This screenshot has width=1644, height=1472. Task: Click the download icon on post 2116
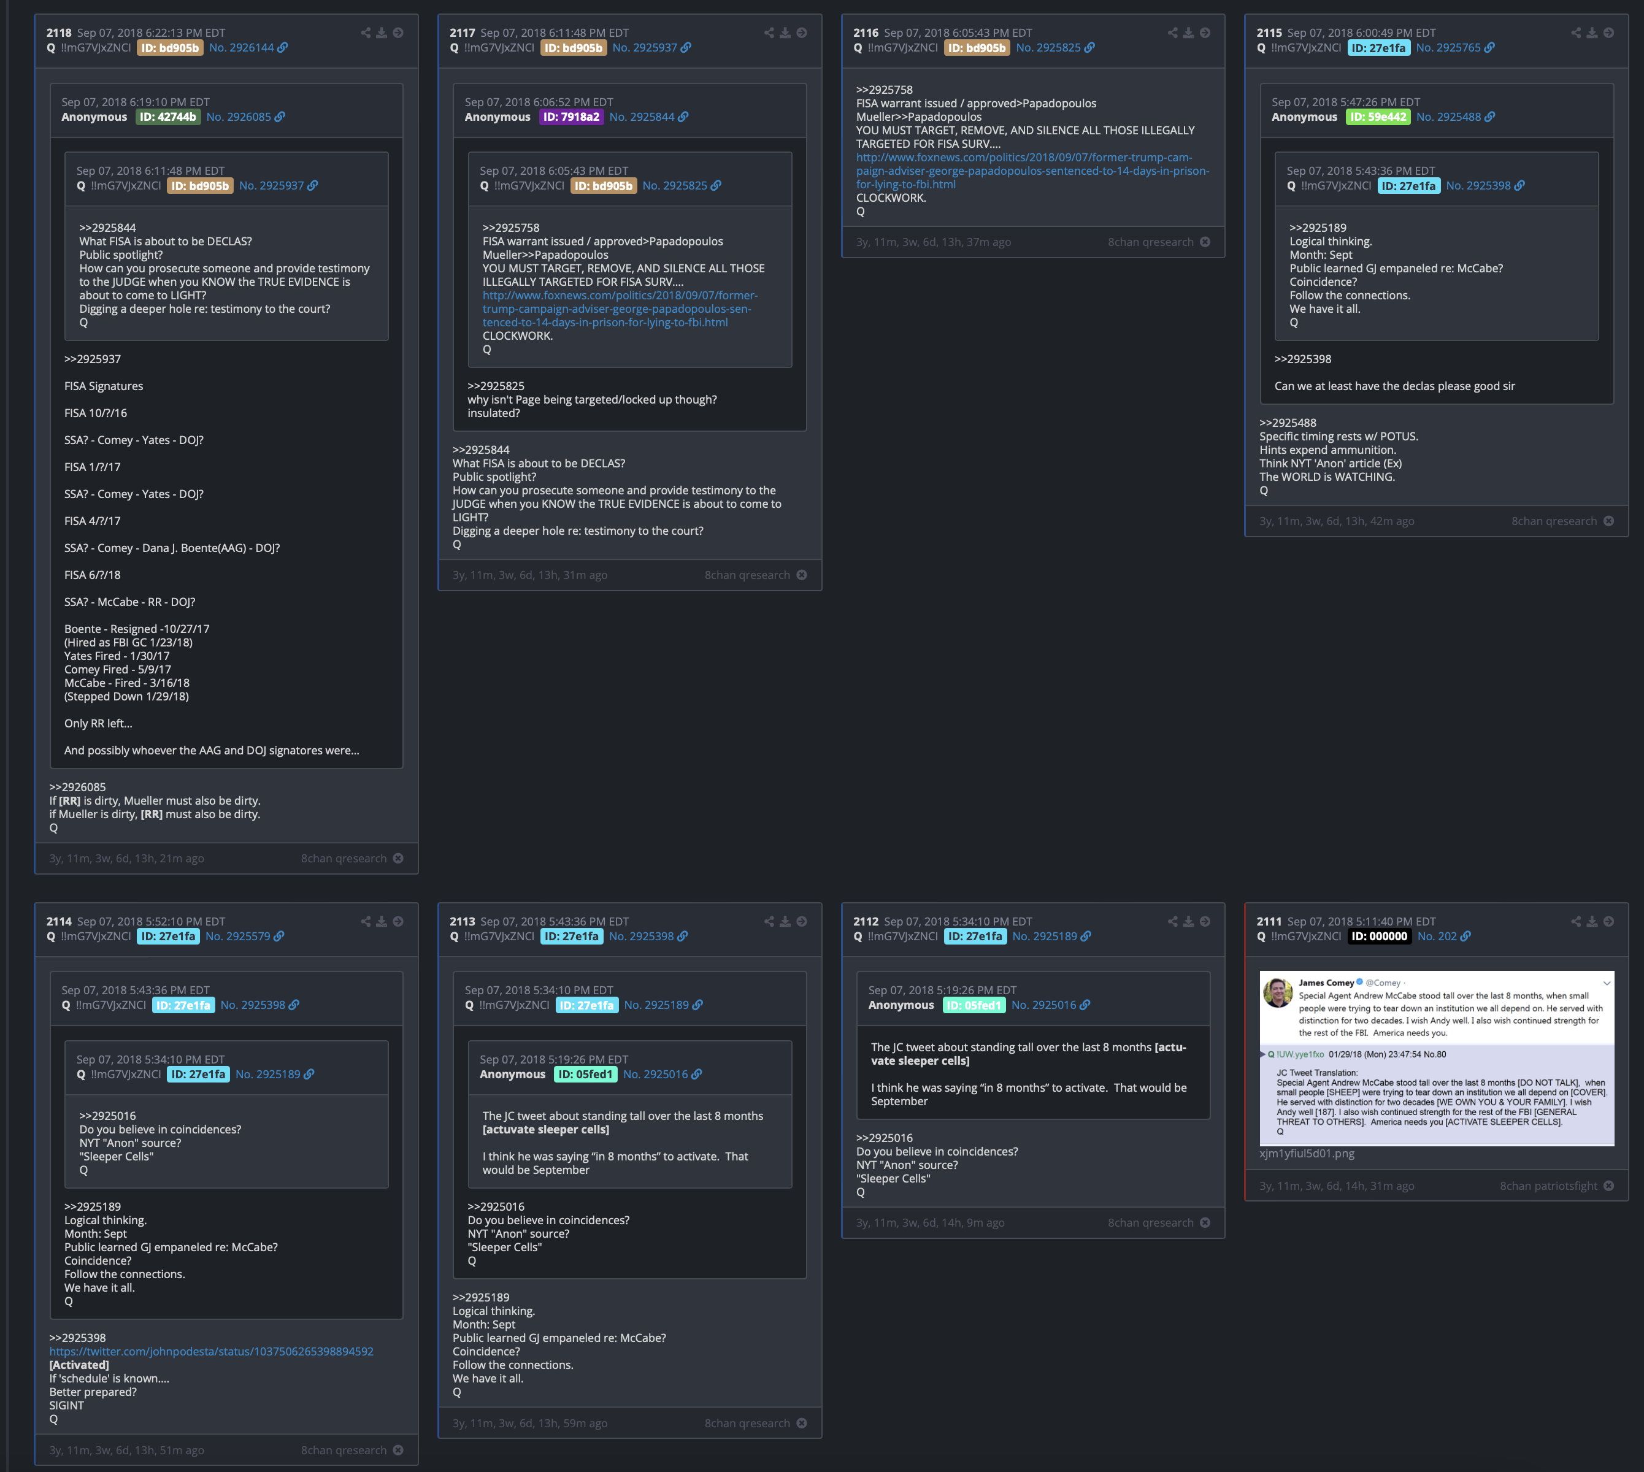tap(1188, 33)
